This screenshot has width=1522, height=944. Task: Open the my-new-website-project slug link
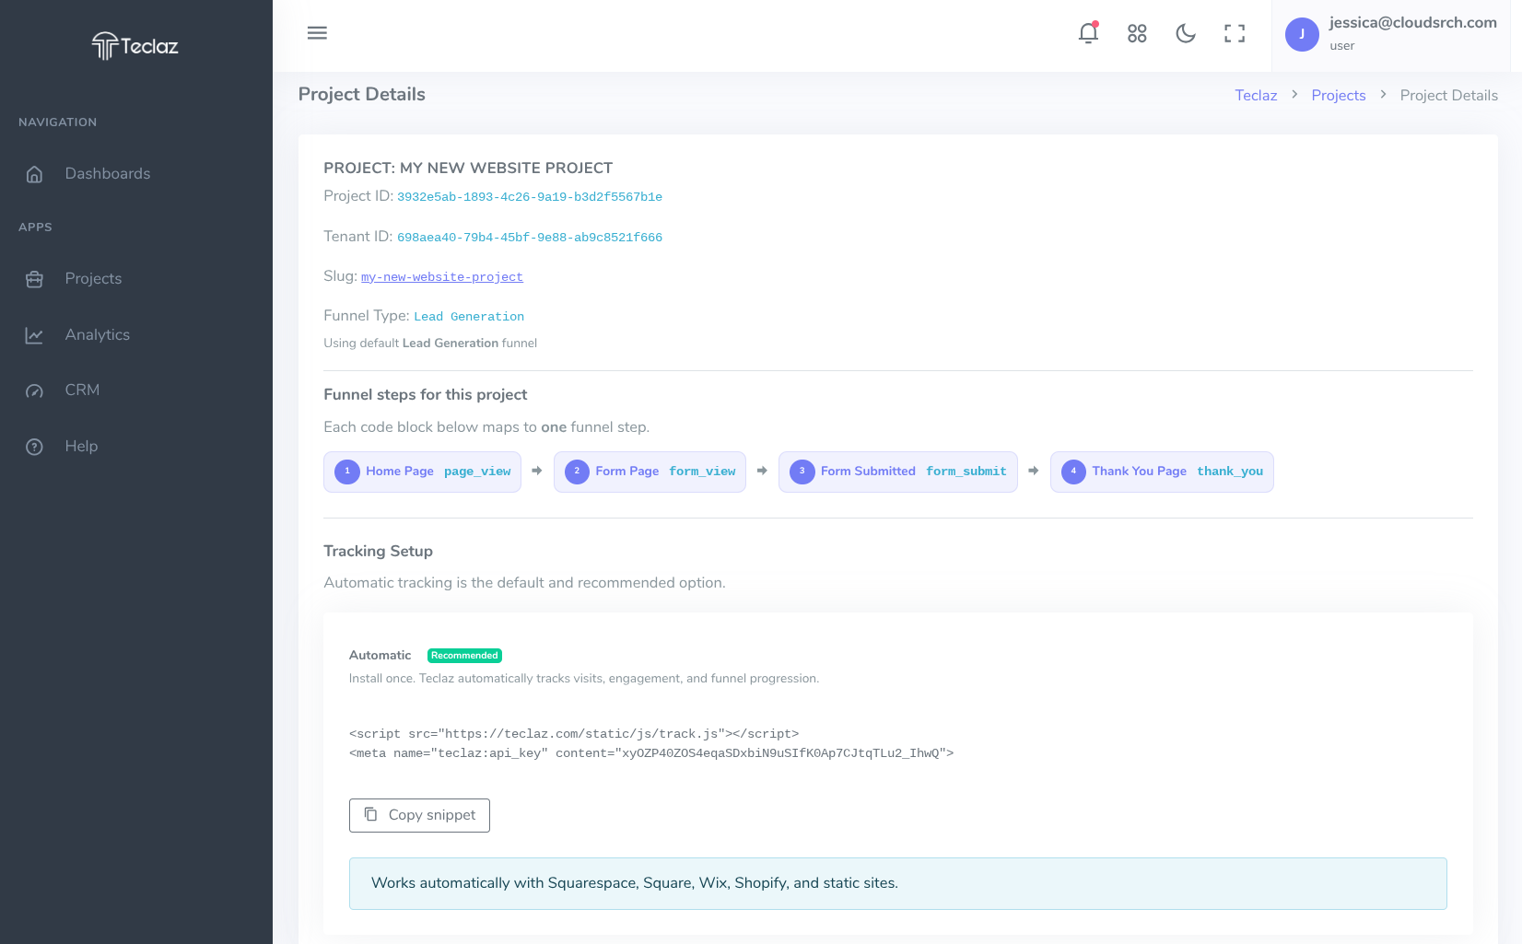[441, 276]
